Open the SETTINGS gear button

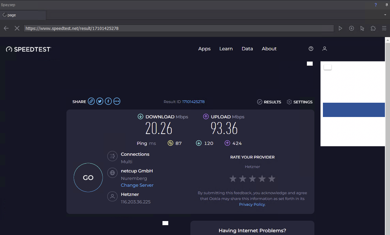pyautogui.click(x=299, y=102)
